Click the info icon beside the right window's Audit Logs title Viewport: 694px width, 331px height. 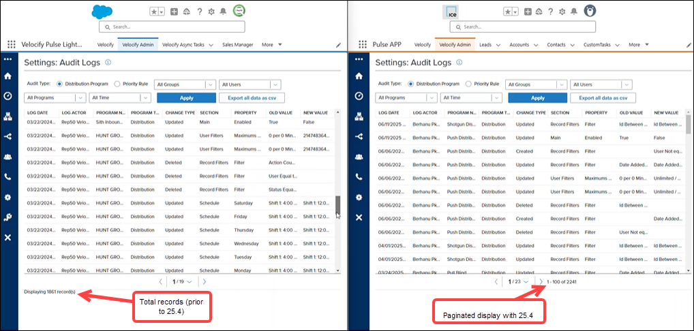459,62
